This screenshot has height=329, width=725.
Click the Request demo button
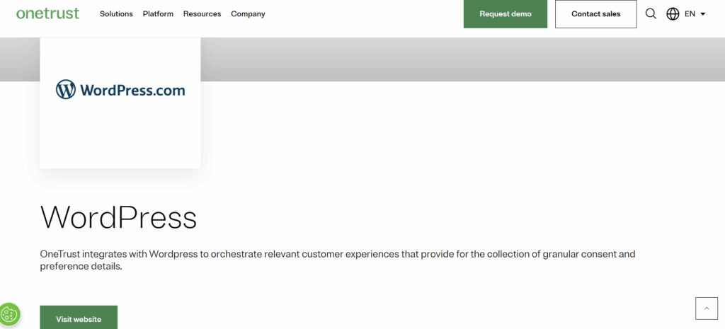click(506, 14)
